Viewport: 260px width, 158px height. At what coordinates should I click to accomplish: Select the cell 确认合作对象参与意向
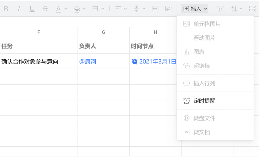pos(30,62)
